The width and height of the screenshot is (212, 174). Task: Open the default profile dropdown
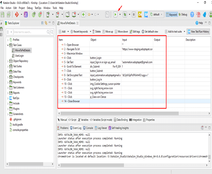click(x=156, y=14)
